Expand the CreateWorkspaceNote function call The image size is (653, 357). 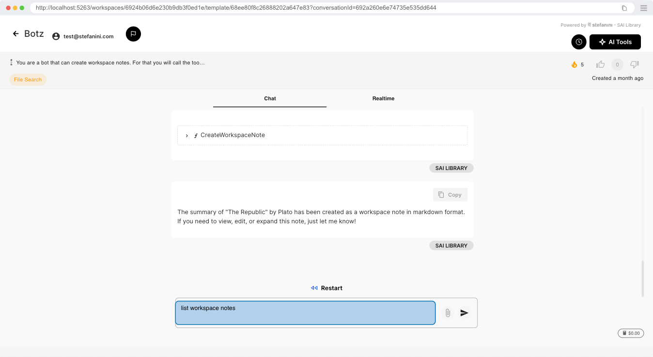[x=187, y=136]
